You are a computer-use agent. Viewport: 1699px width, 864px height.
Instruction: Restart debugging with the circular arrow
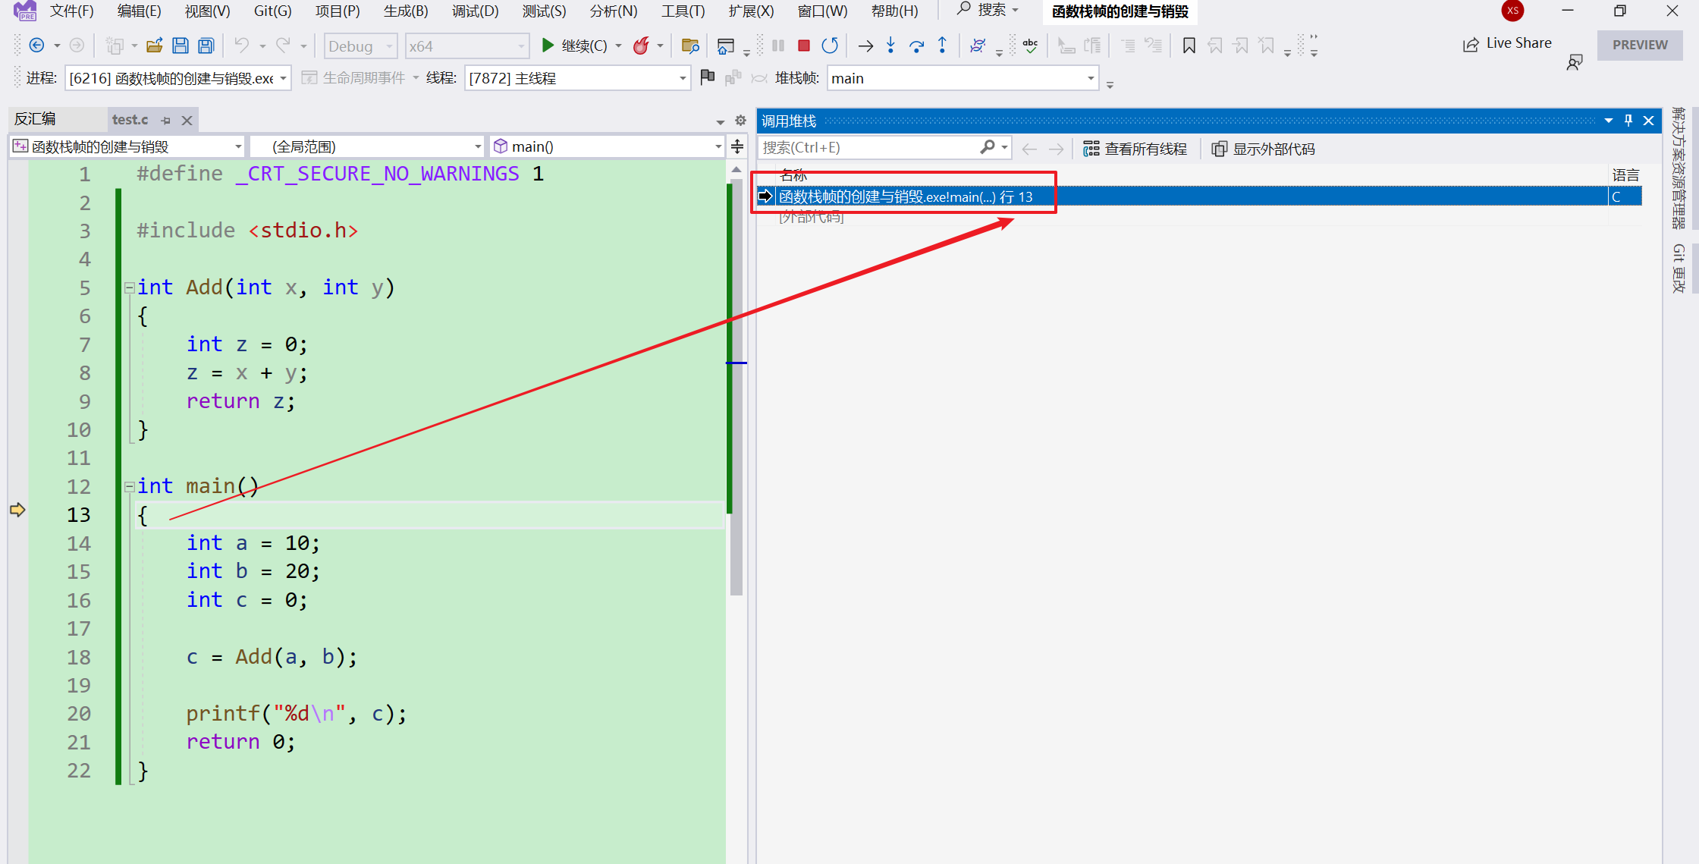click(x=830, y=46)
